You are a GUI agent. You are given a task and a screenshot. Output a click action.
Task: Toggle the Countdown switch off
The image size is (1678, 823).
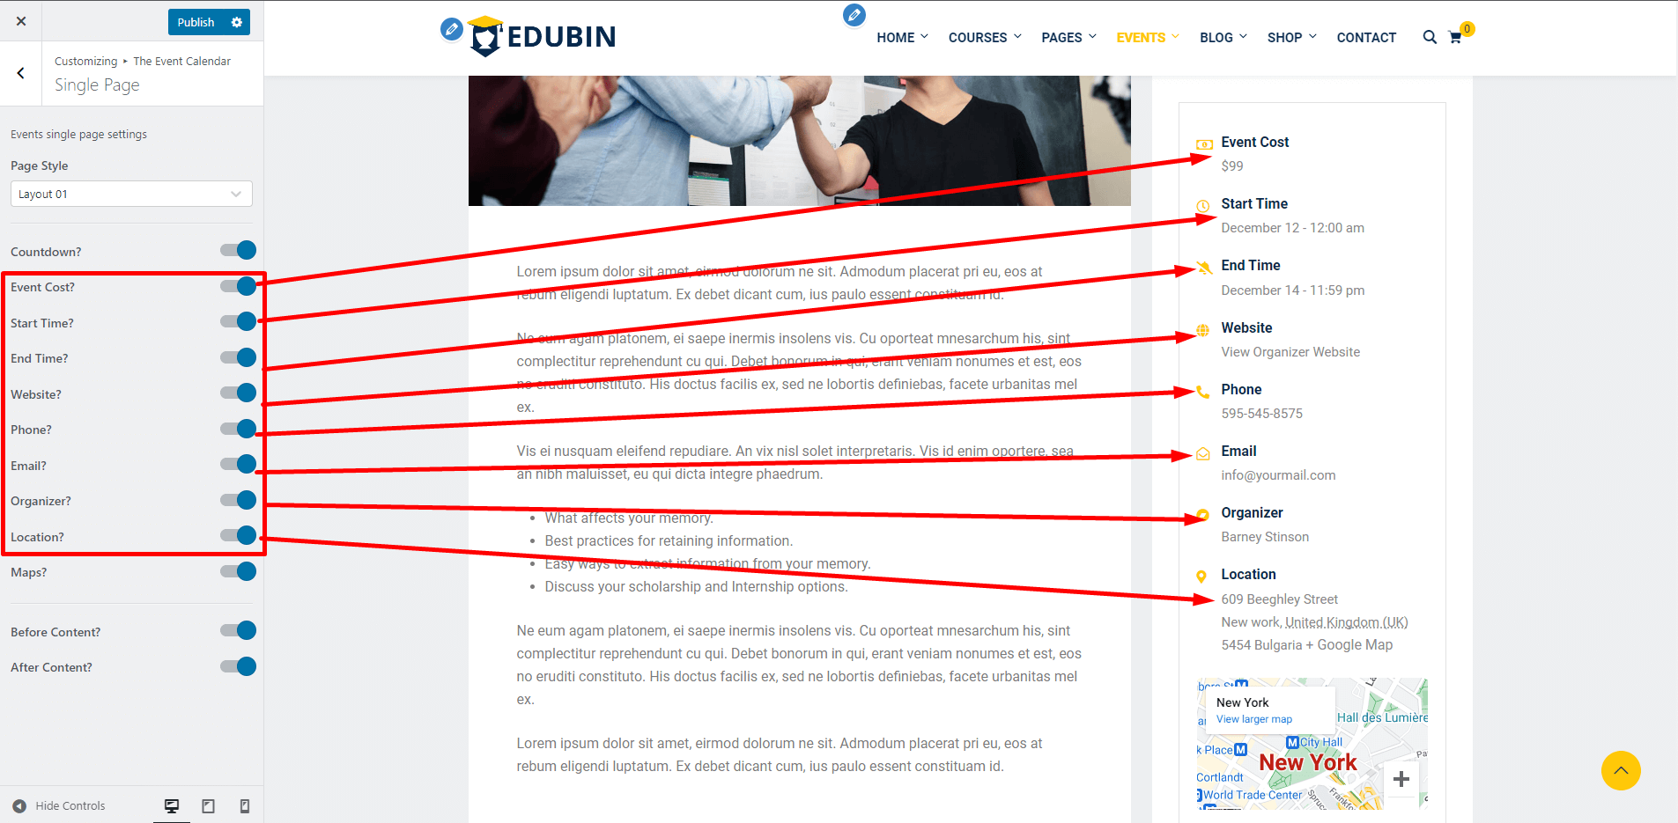(x=238, y=251)
